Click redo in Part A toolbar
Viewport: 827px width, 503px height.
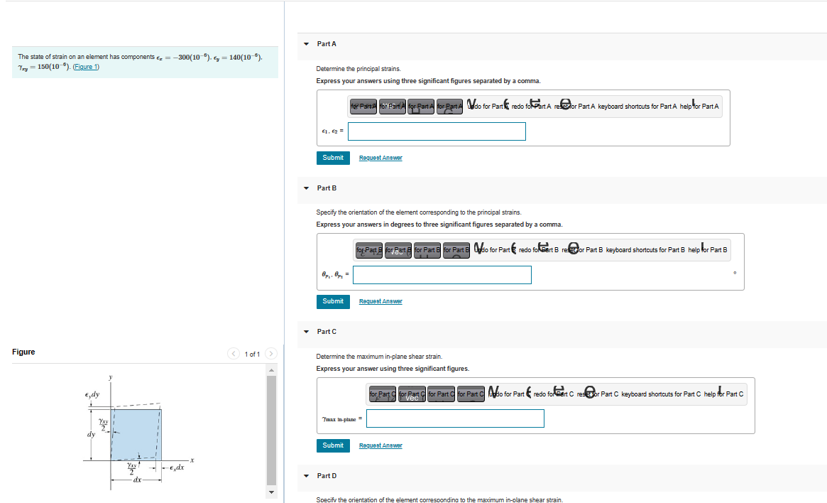(531, 106)
